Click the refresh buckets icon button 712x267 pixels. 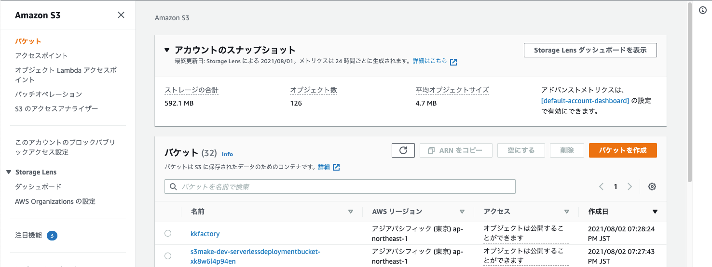(403, 150)
